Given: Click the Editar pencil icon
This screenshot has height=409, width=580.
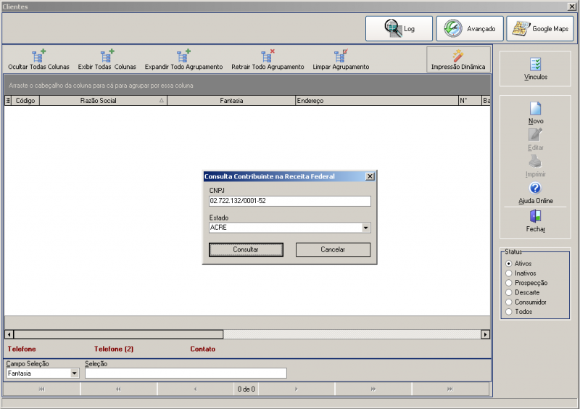Looking at the screenshot, I should (x=535, y=135).
